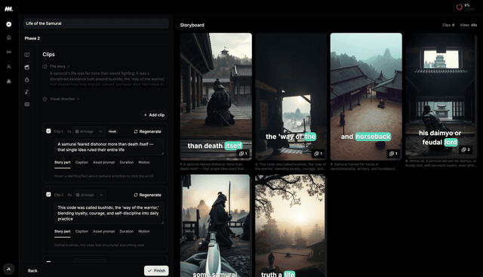Click Clip 2 story text 'This code was called bushido'

(109, 213)
